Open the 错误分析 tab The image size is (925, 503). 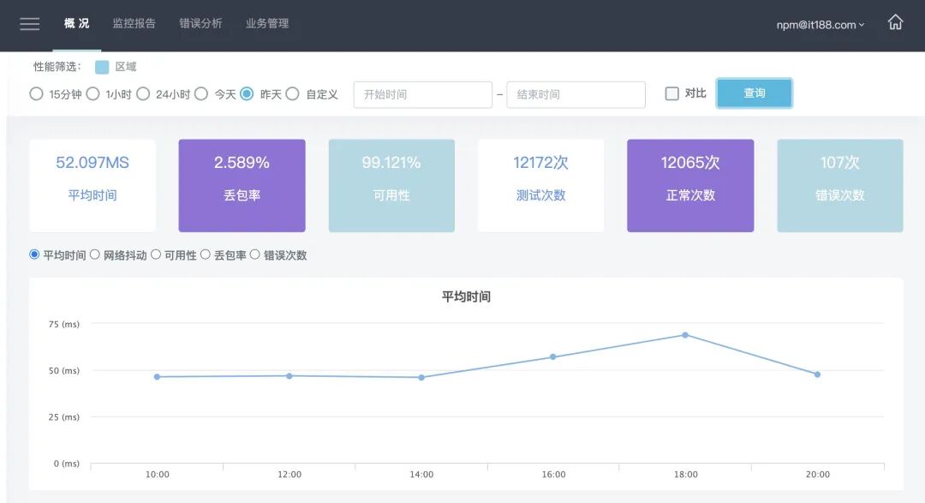click(x=200, y=23)
